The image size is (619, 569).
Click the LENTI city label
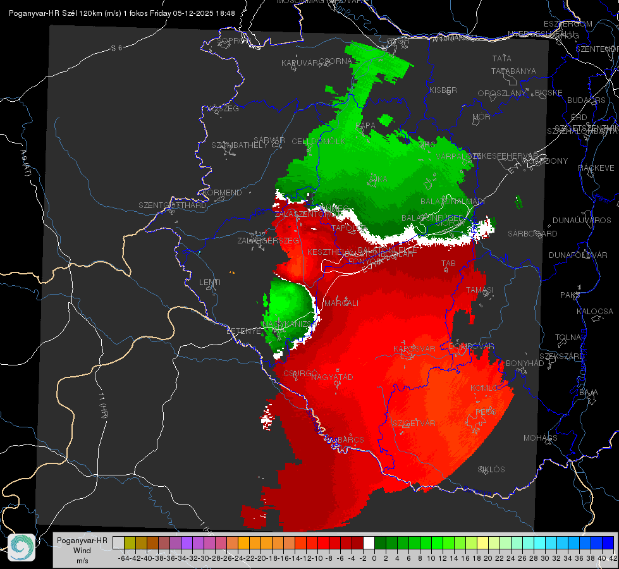[x=210, y=283]
